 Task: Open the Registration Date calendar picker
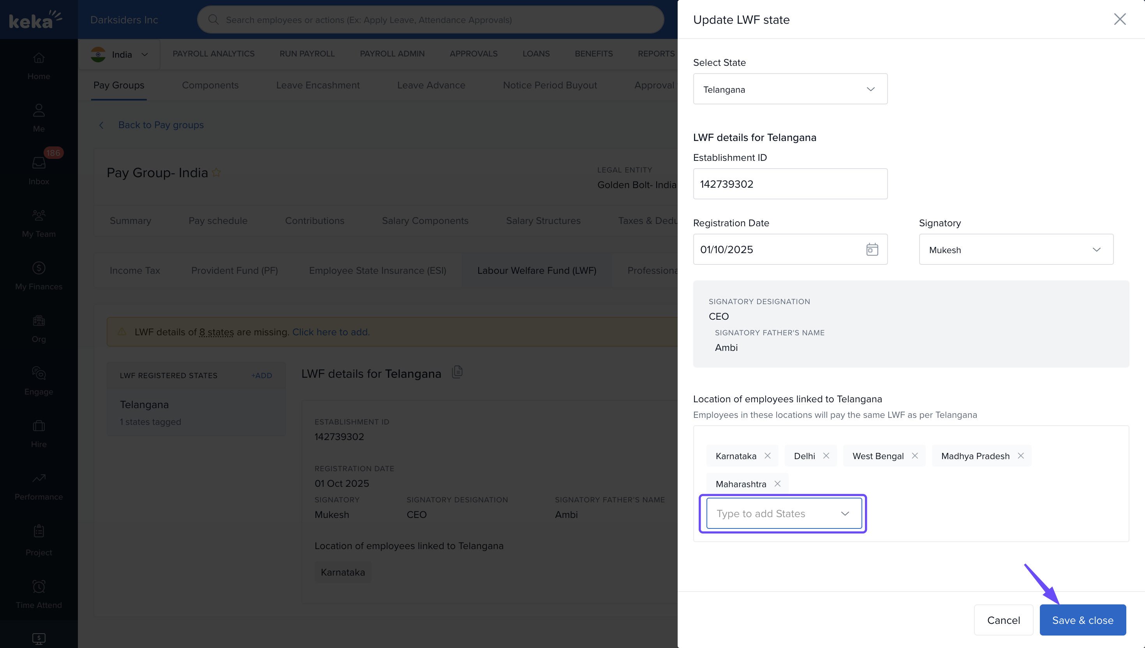(x=872, y=249)
